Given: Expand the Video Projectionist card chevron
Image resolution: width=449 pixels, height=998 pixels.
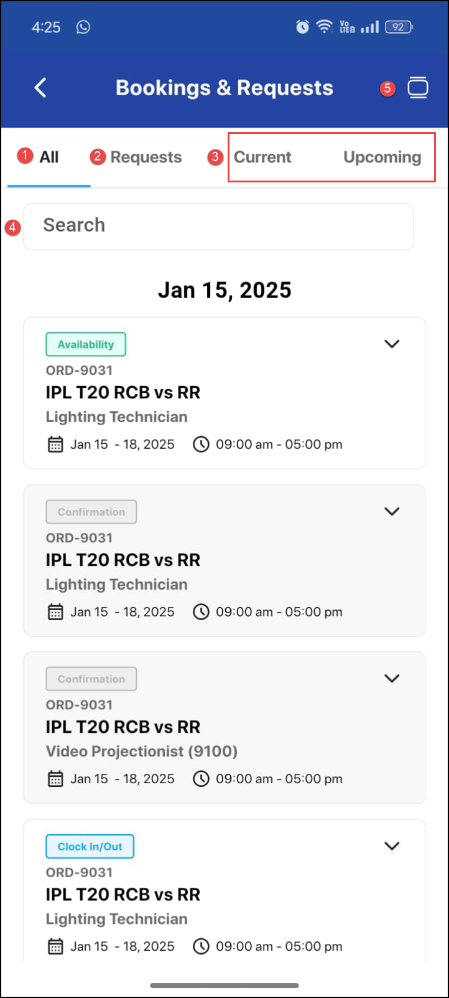Looking at the screenshot, I should [x=392, y=678].
